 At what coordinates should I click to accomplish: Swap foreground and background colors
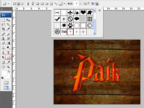(9, 71)
